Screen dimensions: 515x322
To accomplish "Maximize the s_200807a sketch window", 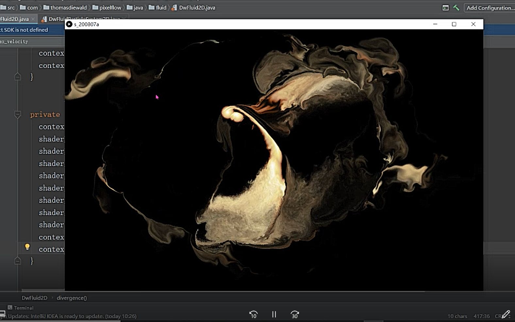I will 454,24.
